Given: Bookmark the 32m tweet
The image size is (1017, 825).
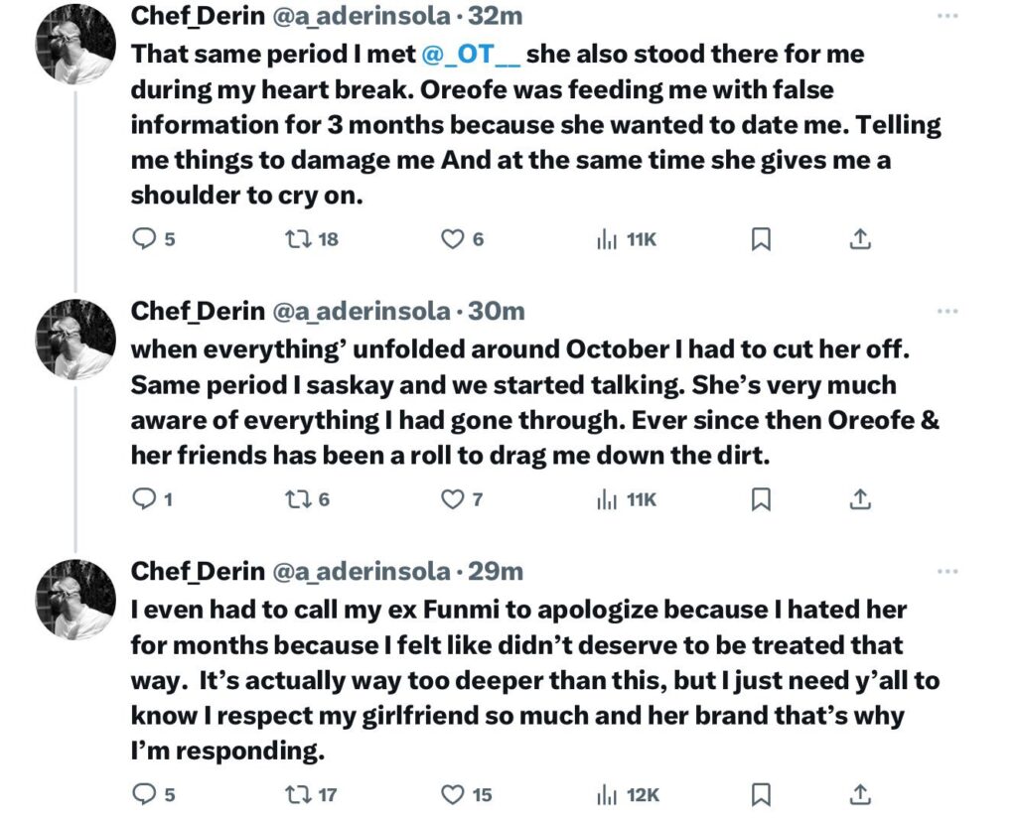Looking at the screenshot, I should click(761, 238).
